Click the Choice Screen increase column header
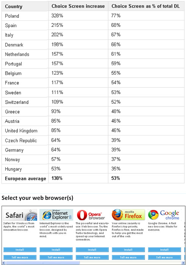This screenshot has height=265, width=186. [78, 6]
